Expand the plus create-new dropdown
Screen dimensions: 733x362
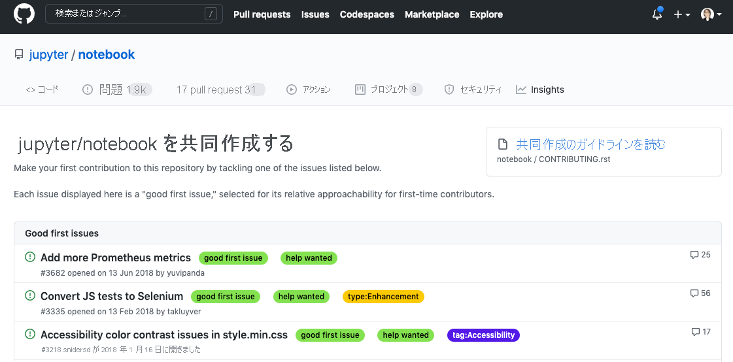(681, 14)
